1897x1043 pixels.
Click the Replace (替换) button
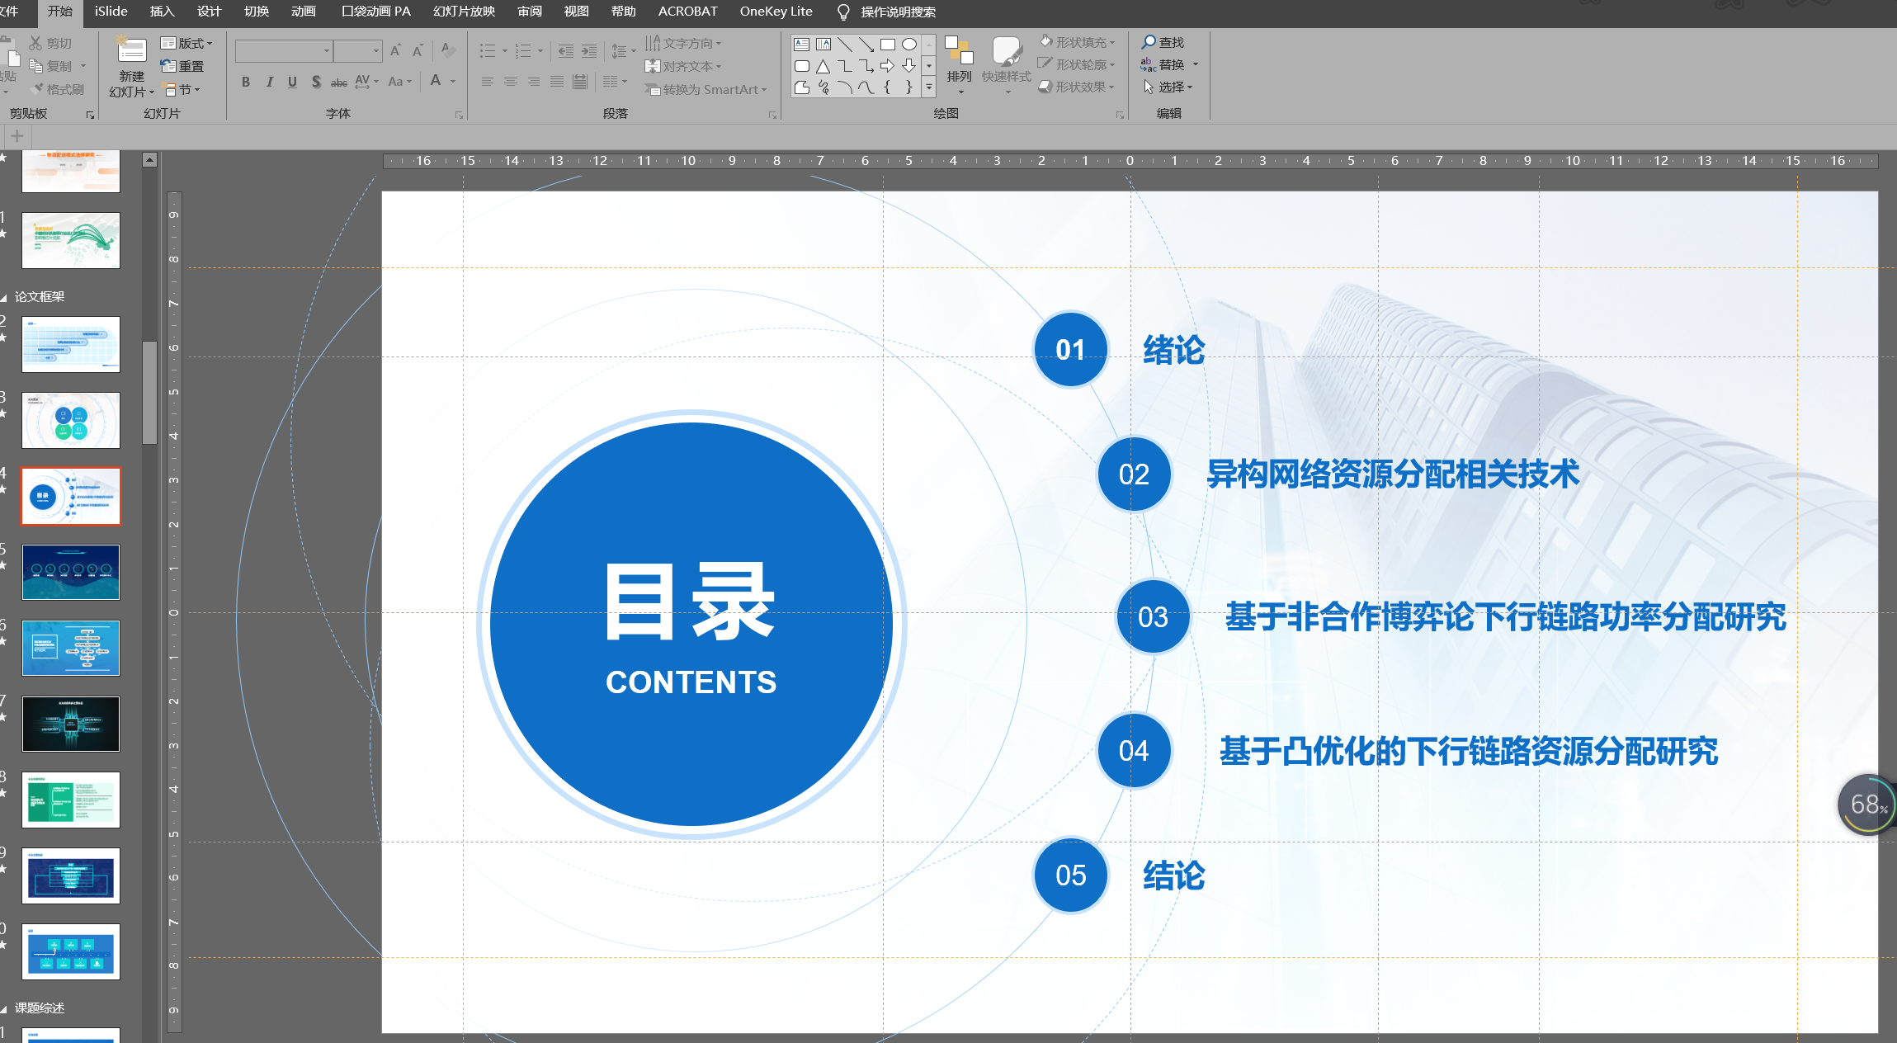(x=1169, y=64)
